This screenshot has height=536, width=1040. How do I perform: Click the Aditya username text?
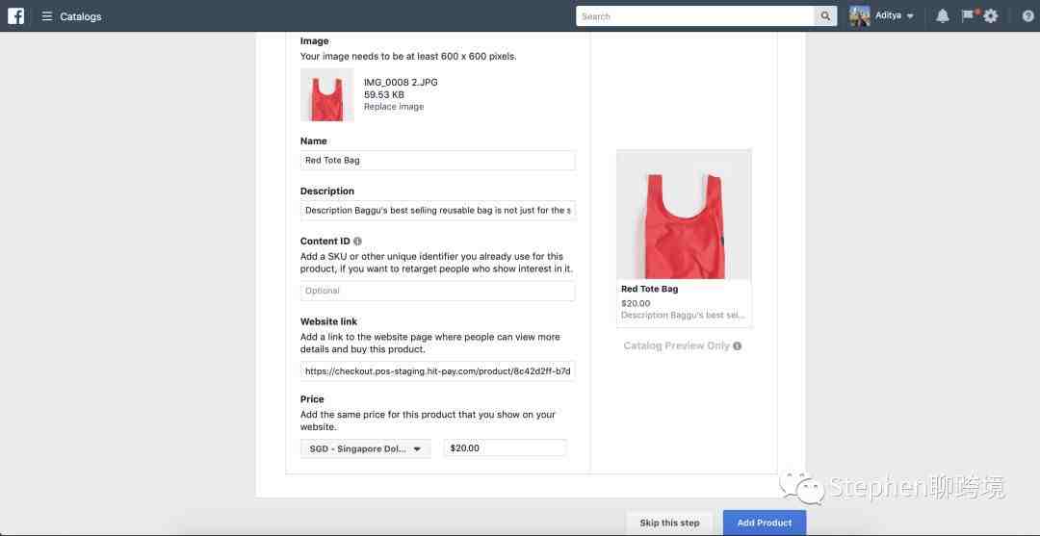click(888, 15)
